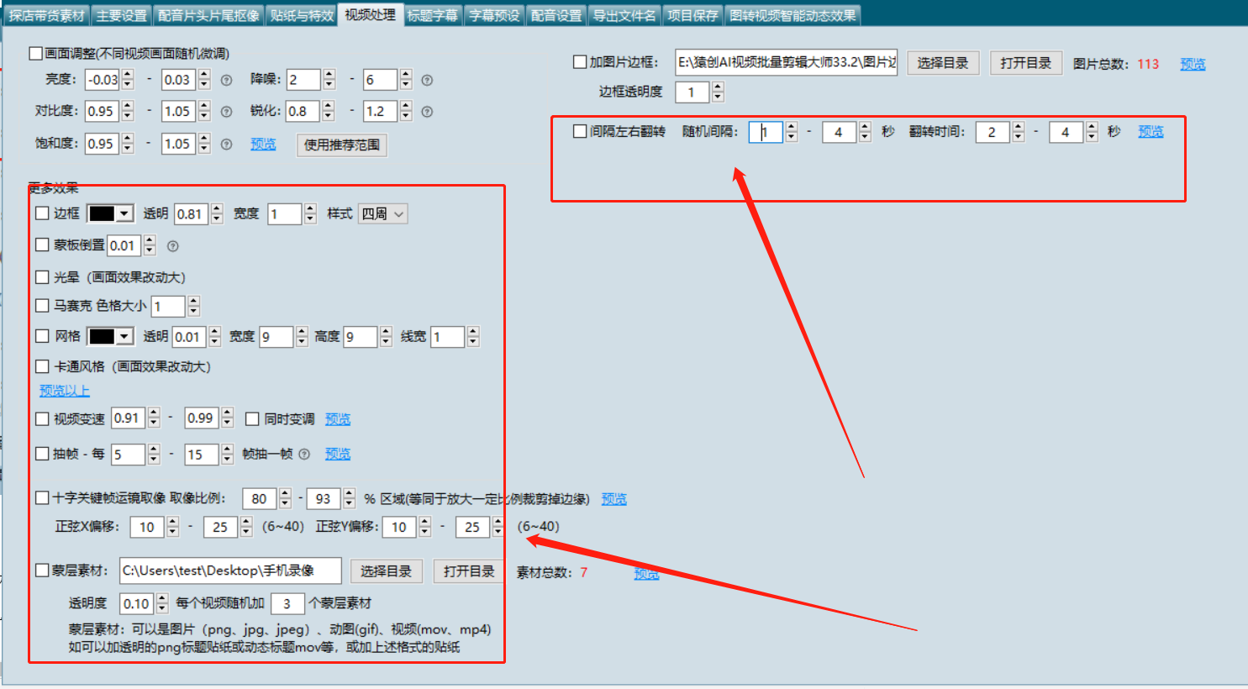Open 边框 color dropdown arrow
This screenshot has height=689, width=1248.
point(124,213)
